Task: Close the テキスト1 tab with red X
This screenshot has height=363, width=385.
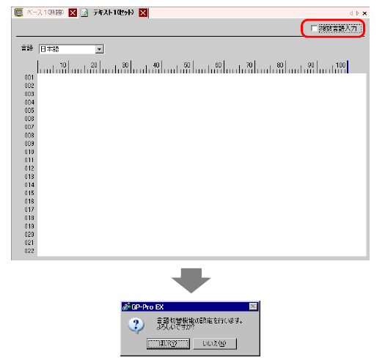Action: 143,12
